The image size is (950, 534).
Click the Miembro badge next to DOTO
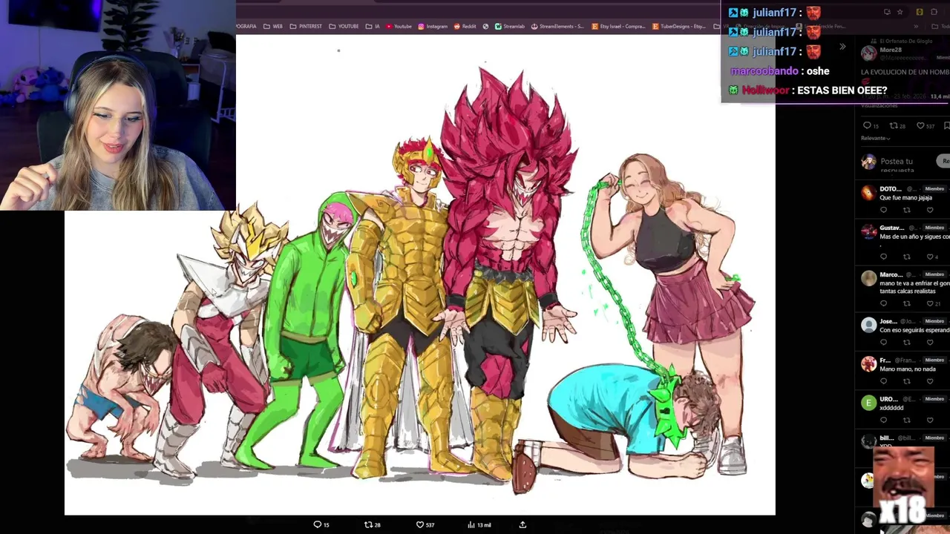[x=934, y=188]
